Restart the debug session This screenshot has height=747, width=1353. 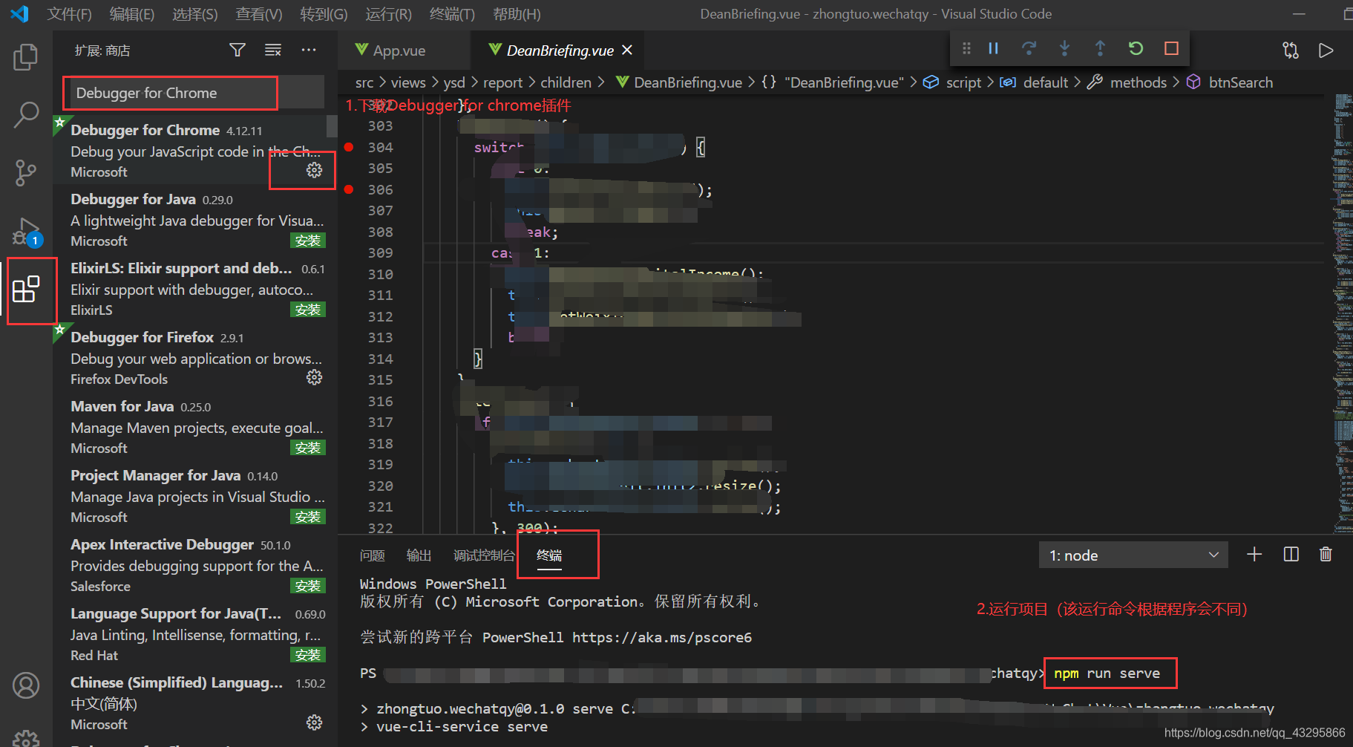click(x=1136, y=48)
